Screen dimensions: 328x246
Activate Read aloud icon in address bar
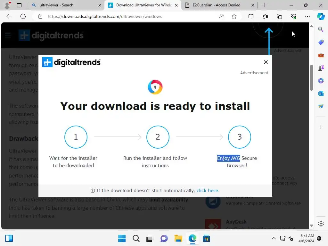tap(221, 16)
